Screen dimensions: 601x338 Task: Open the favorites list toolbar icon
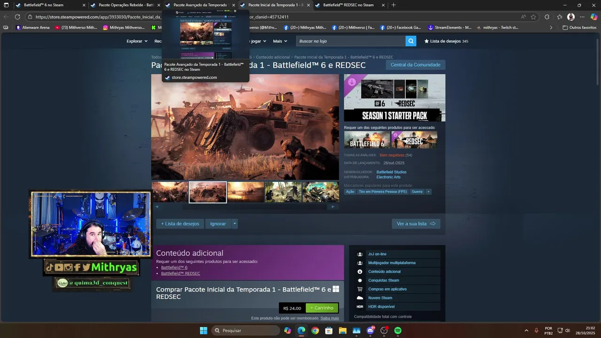coord(560,17)
